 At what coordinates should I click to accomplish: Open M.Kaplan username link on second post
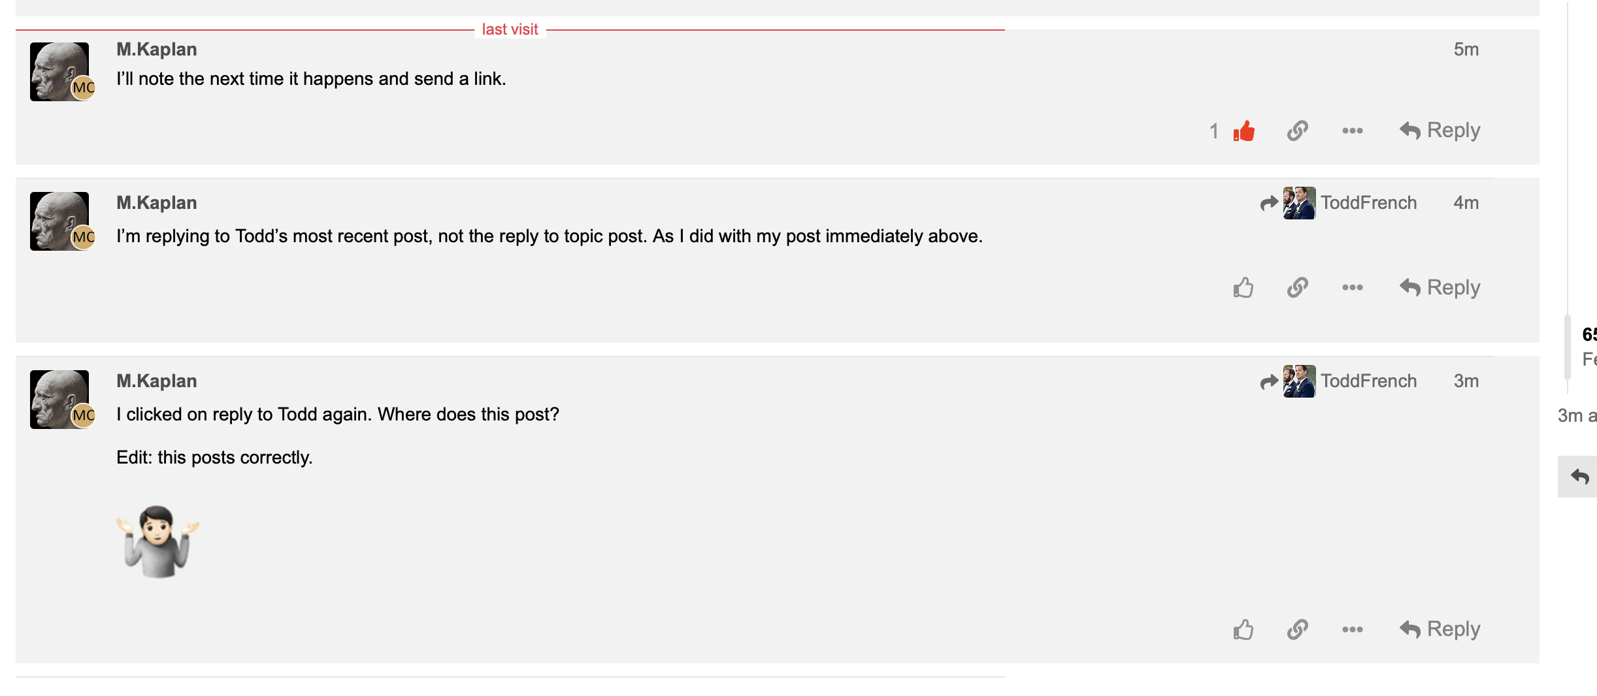pyautogui.click(x=157, y=203)
